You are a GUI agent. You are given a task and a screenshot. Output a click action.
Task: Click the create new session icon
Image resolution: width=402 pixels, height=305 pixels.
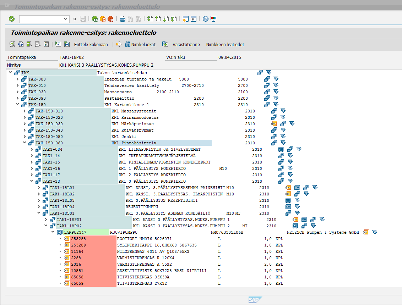coord(186,19)
